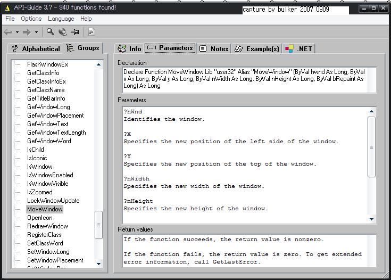Viewport: 391px width, 280px height.
Task: Select GetWindowPlacement in the function list
Action: click(55, 116)
